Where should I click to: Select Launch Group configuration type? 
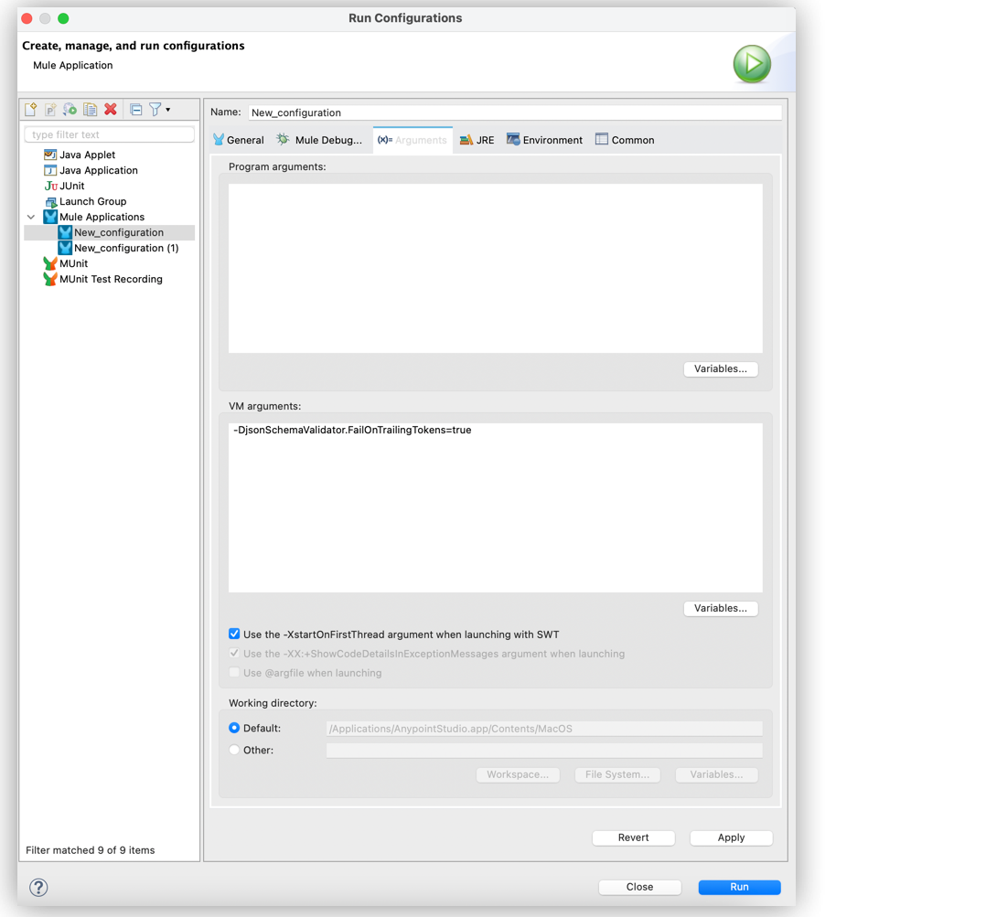tap(93, 201)
